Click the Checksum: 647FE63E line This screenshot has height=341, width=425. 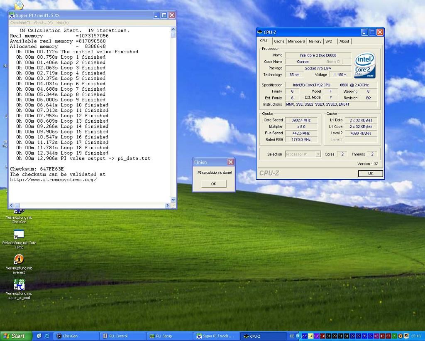[37, 169]
